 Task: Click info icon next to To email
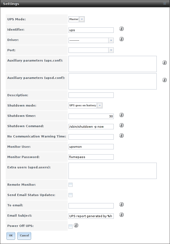pyautogui.click(x=122, y=204)
